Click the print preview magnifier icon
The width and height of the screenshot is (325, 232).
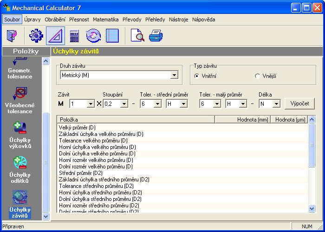(x=137, y=35)
